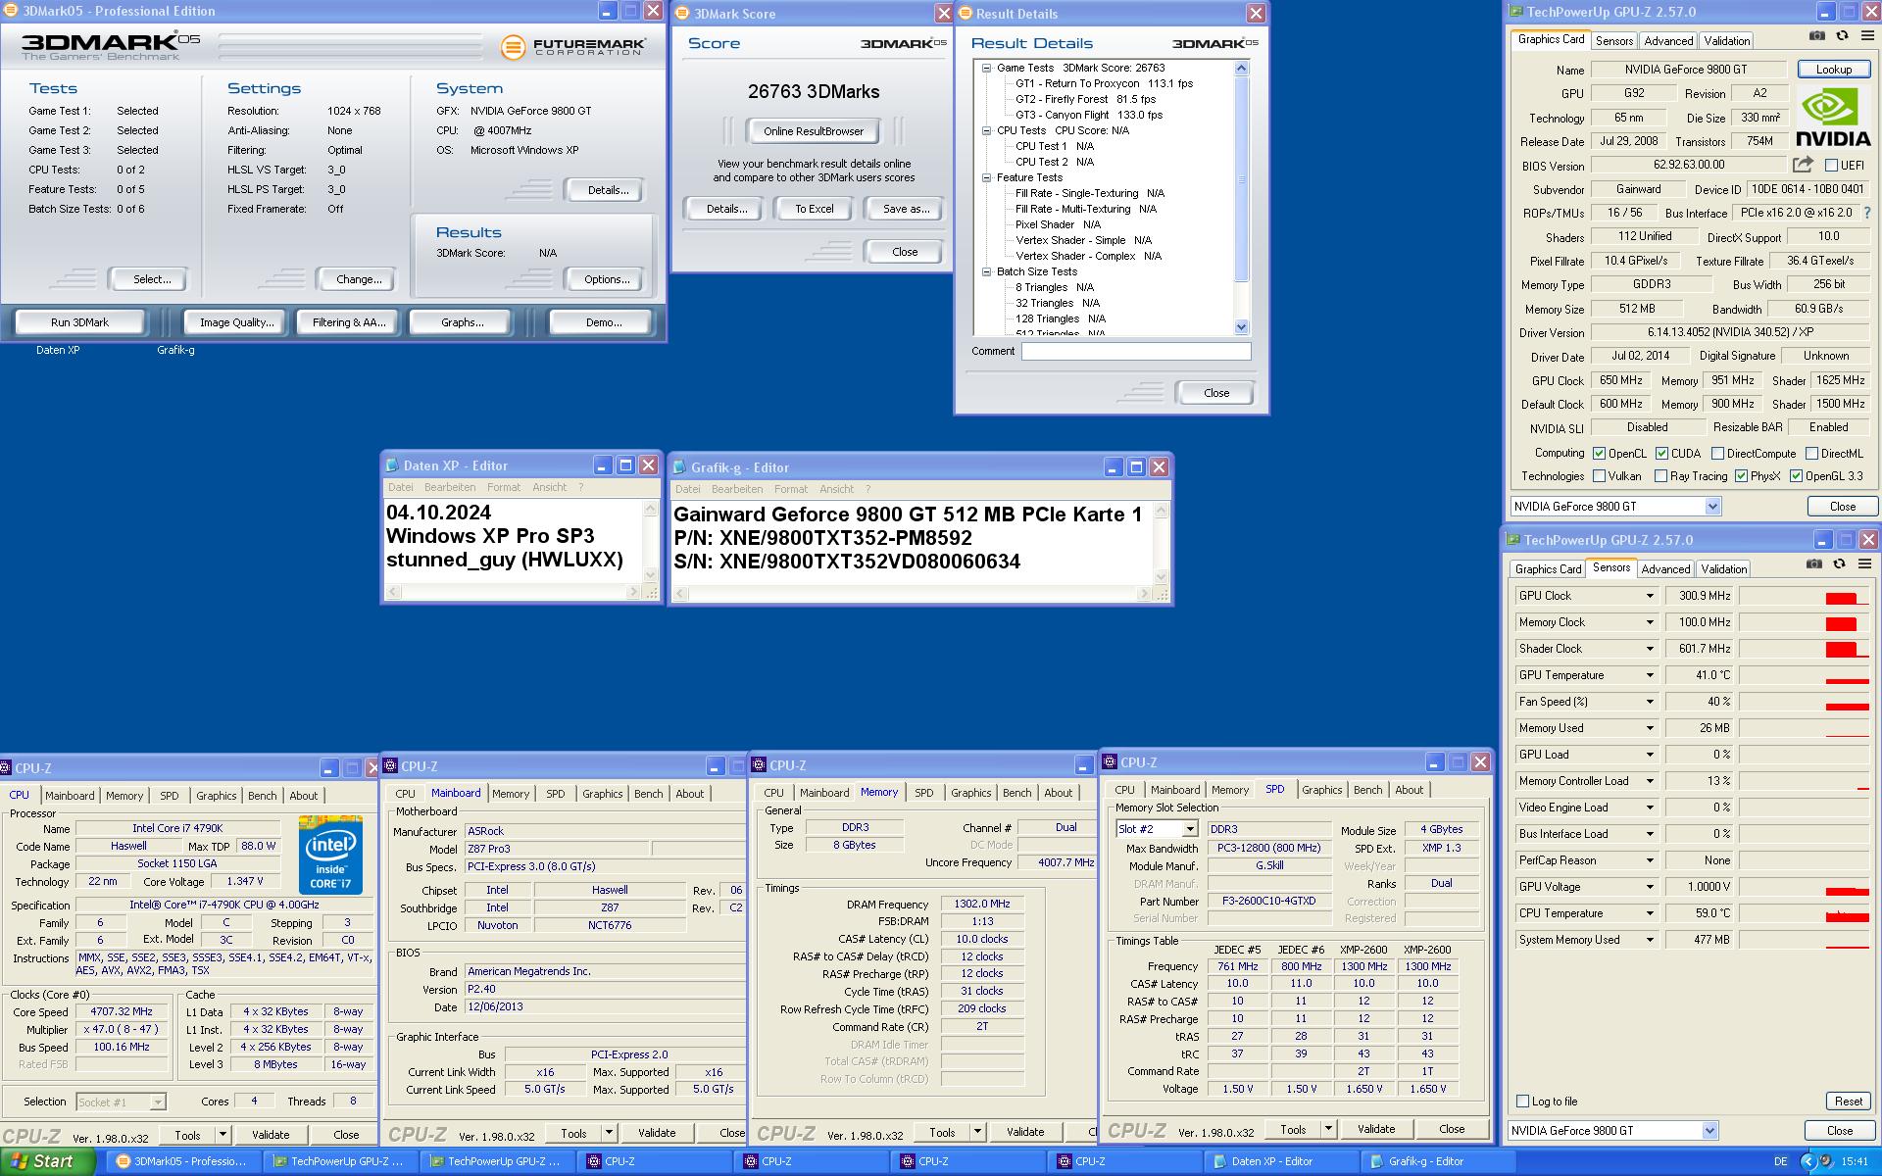Open the CPU Temperature sensor dropdown
The width and height of the screenshot is (1882, 1176).
1650,913
